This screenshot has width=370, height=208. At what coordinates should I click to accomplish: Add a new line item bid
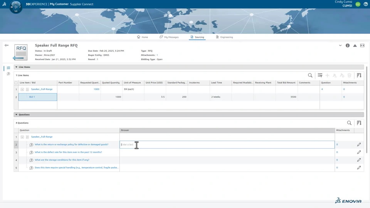point(327,75)
